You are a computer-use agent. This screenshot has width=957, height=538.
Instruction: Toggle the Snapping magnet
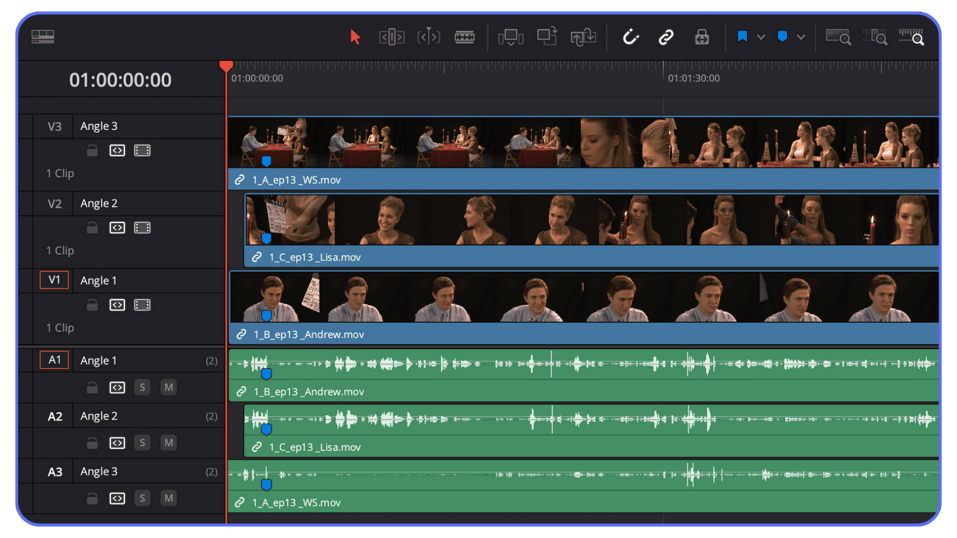(x=631, y=36)
